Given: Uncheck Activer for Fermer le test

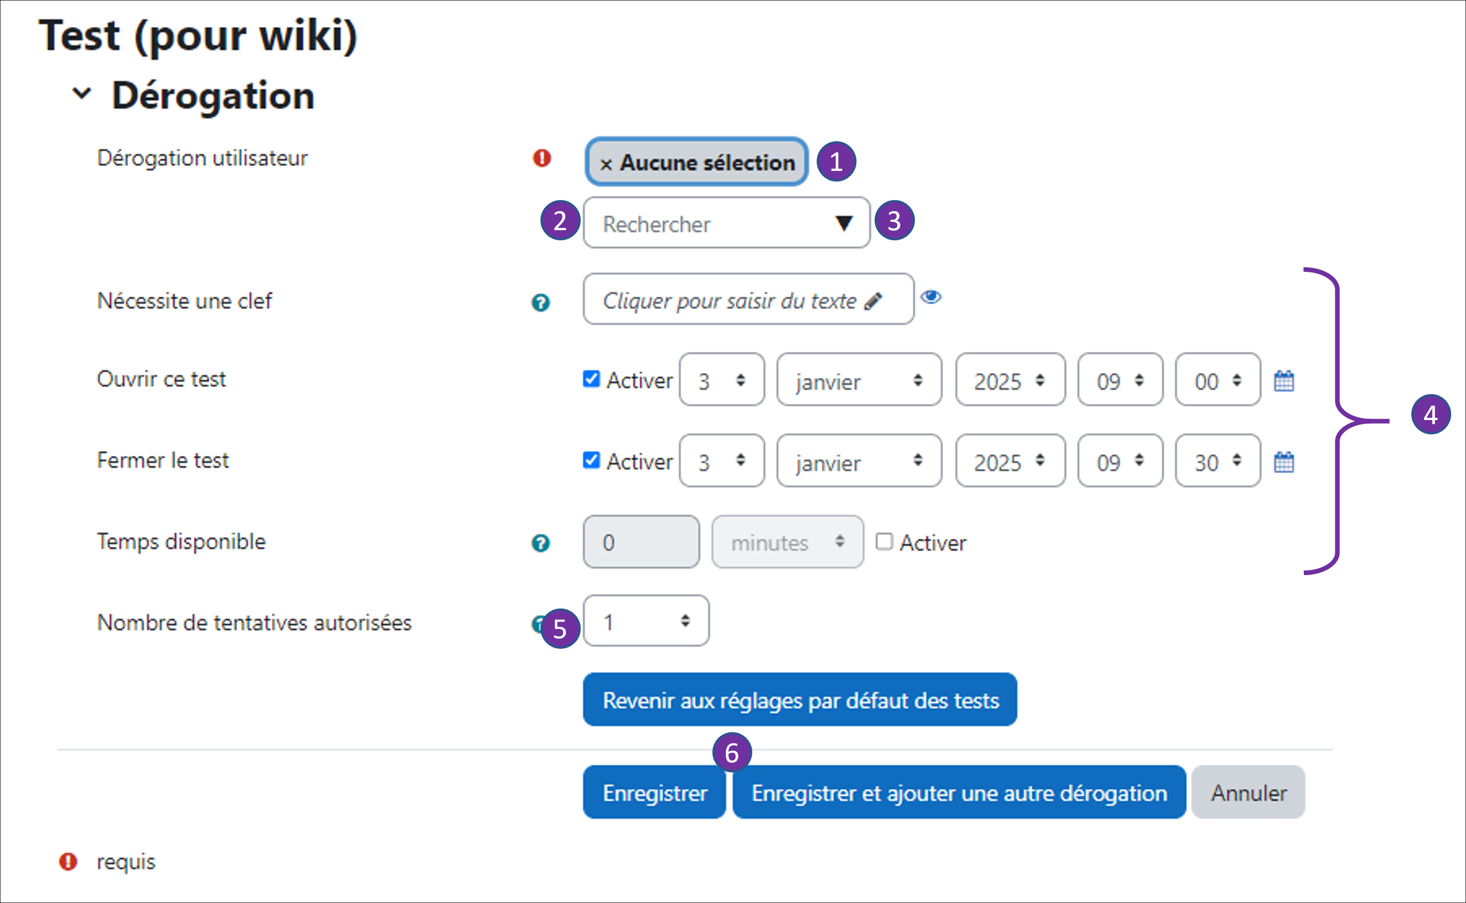Looking at the screenshot, I should pyautogui.click(x=591, y=460).
